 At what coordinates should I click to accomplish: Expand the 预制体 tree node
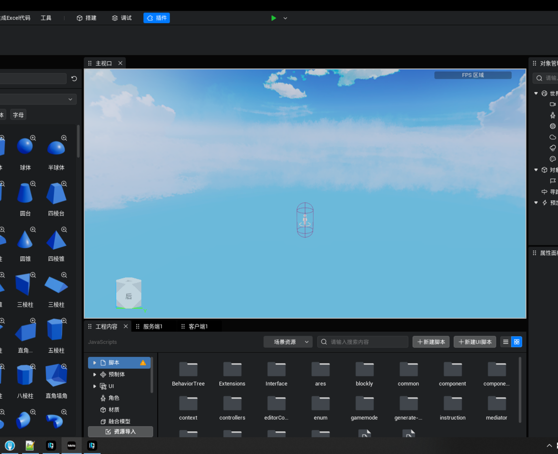(x=95, y=374)
